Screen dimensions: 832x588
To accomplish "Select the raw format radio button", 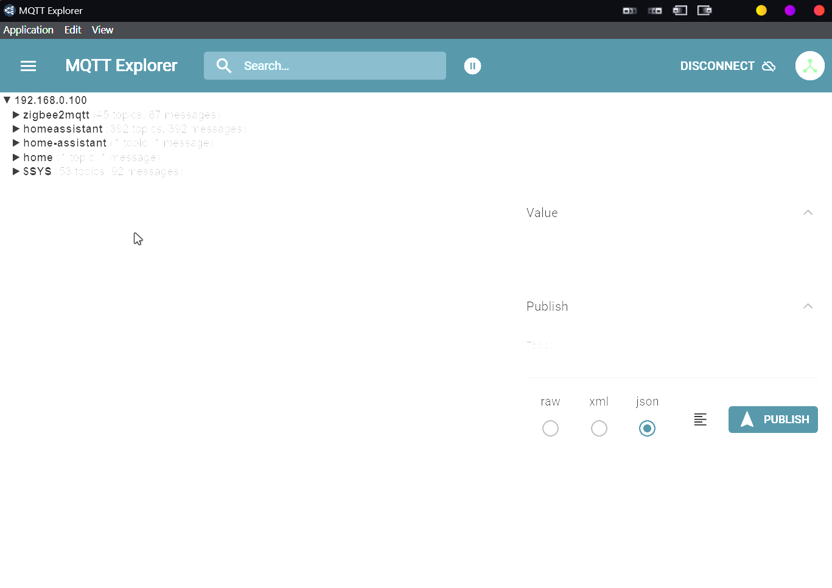I will click(550, 428).
